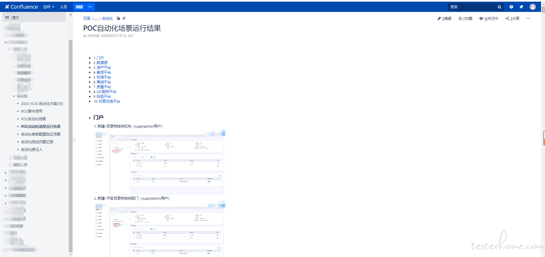Screen dimensions: 545x257
Task: Click sidebar scroll-down arrow
Action: [71, 255]
